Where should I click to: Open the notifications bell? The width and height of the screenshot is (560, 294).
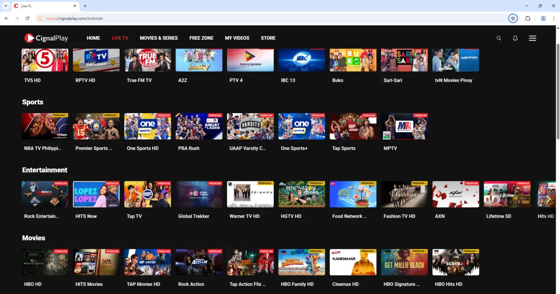[x=515, y=38]
